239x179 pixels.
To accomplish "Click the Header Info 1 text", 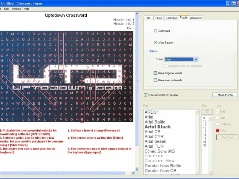I will click(124, 20).
